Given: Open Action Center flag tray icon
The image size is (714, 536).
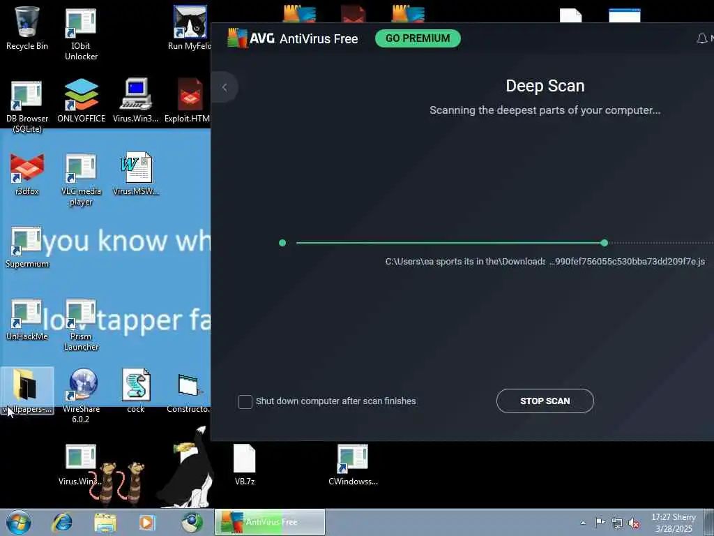Looking at the screenshot, I should click(600, 522).
